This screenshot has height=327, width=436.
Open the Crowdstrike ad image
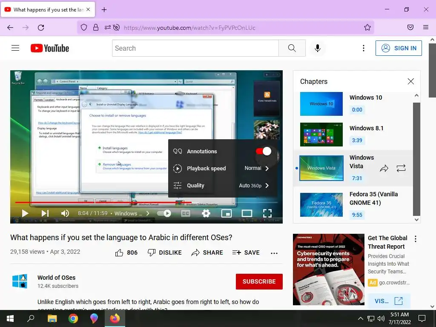pyautogui.click(x=328, y=269)
